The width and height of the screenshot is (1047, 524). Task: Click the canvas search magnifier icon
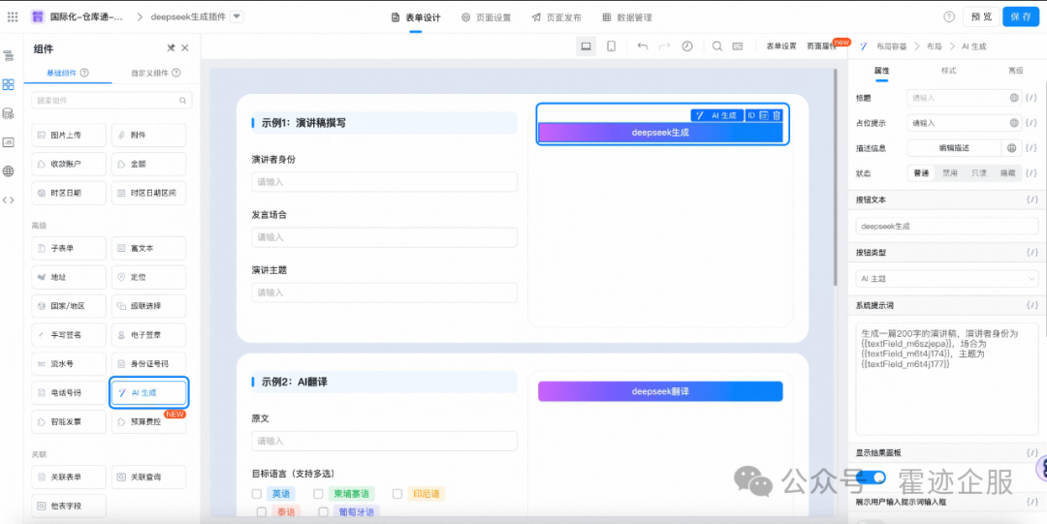(717, 46)
